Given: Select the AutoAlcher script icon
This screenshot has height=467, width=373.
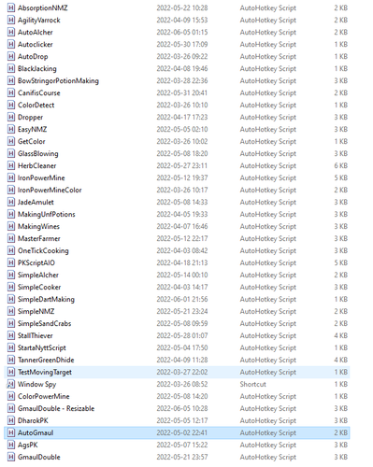Looking at the screenshot, I should [11, 32].
